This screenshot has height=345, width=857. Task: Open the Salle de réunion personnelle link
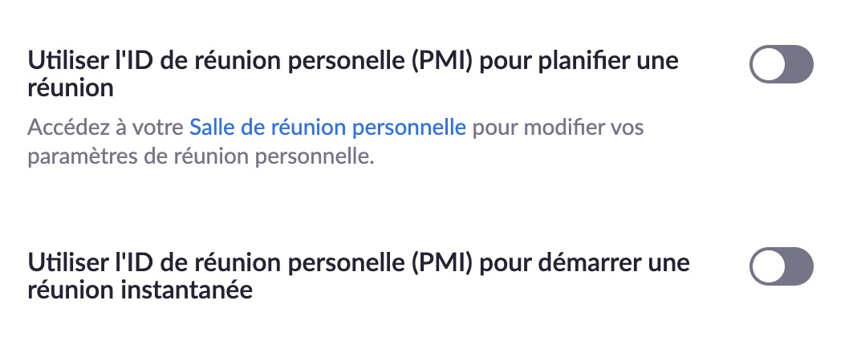pyautogui.click(x=327, y=127)
